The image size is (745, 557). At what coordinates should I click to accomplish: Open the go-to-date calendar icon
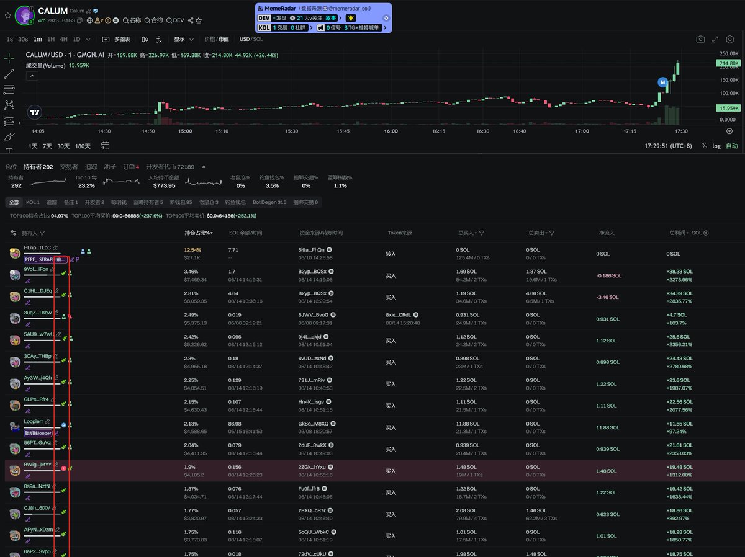106,146
